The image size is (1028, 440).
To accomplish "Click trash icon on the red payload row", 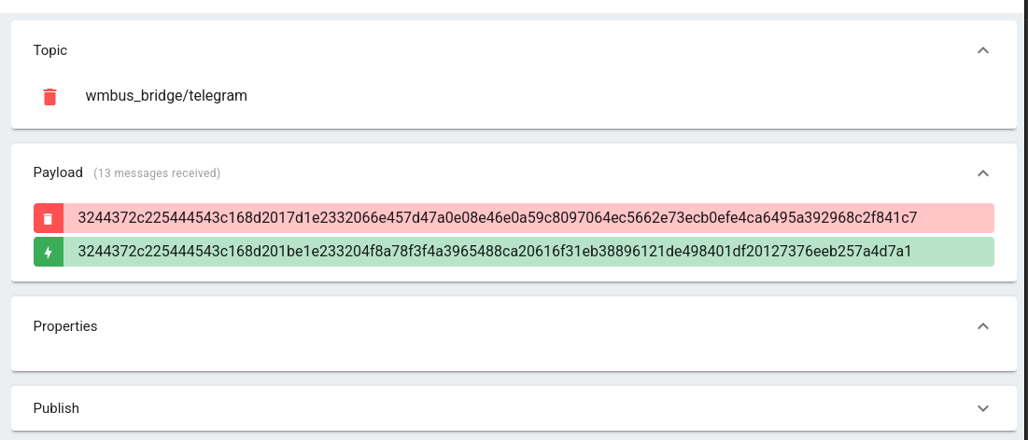I will point(49,218).
